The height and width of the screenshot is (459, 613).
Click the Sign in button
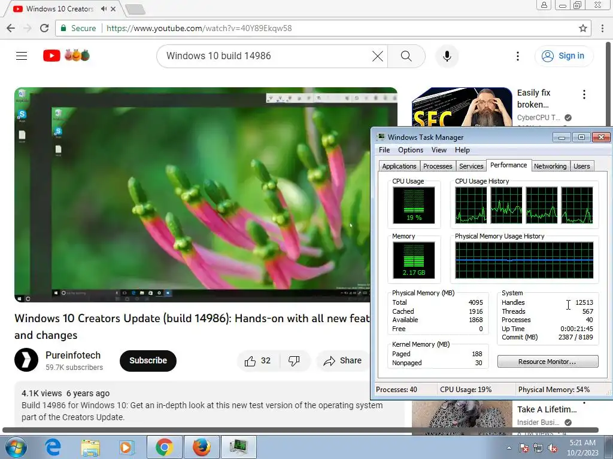(563, 56)
